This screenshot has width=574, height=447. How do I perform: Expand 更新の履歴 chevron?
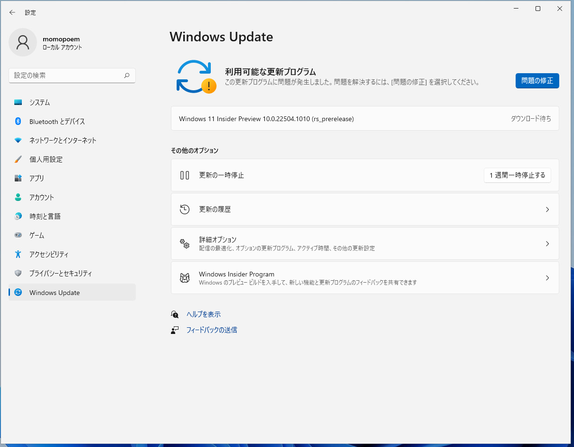tap(547, 209)
